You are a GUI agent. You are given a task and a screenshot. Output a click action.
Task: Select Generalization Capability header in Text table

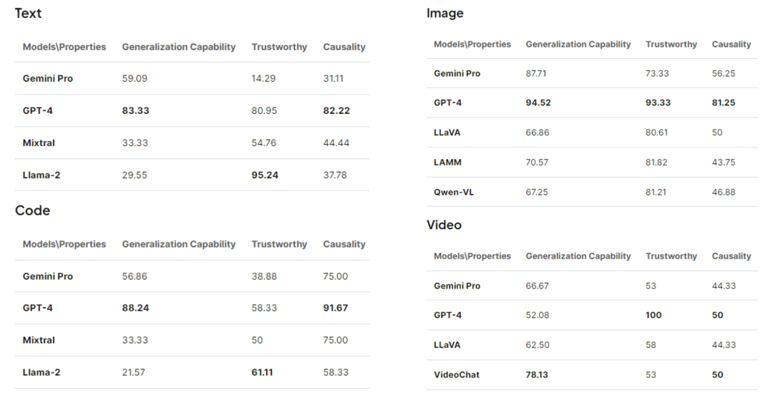(179, 47)
